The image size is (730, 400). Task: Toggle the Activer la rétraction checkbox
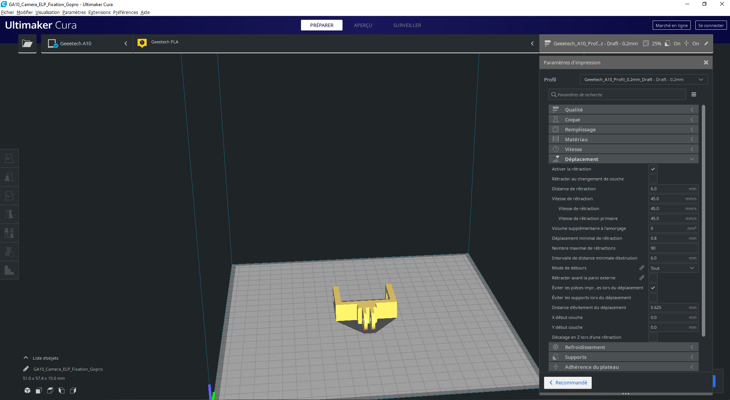(x=653, y=169)
